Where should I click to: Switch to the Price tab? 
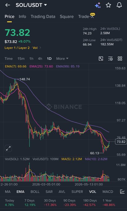(9, 16)
